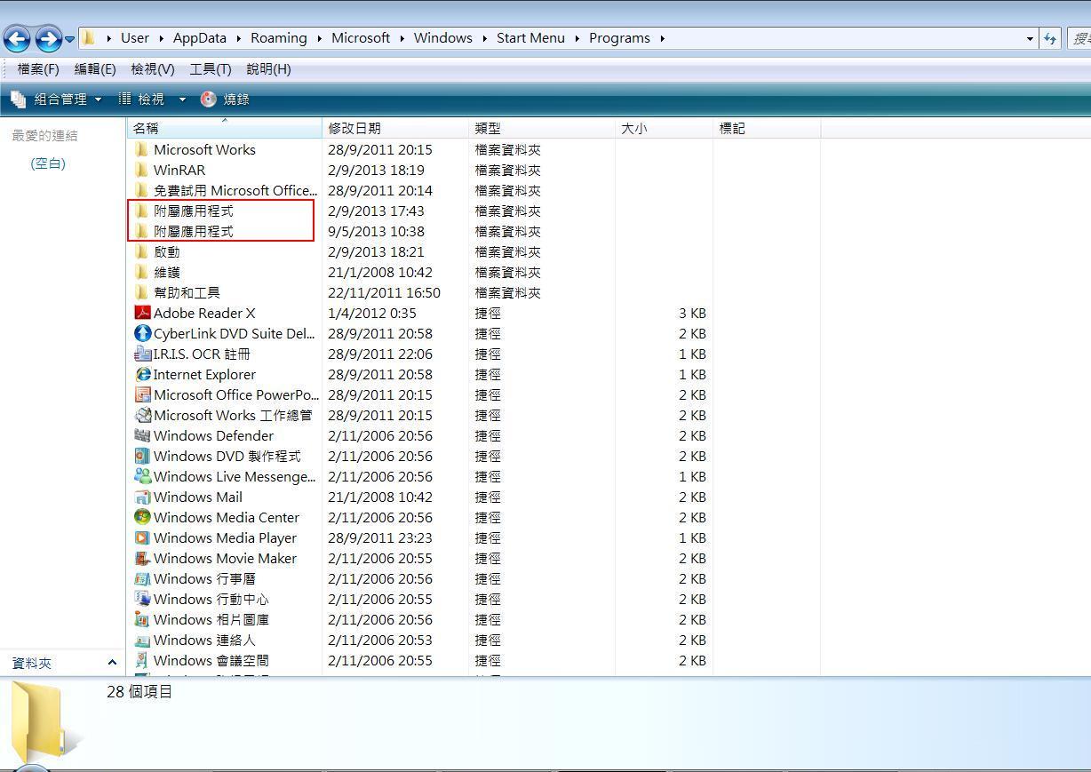This screenshot has width=1091, height=772.
Task: Click the 幫助和工具 folder icon
Action: 141,292
